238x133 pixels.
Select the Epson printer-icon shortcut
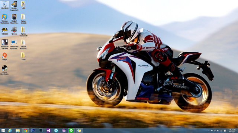pos(14,31)
